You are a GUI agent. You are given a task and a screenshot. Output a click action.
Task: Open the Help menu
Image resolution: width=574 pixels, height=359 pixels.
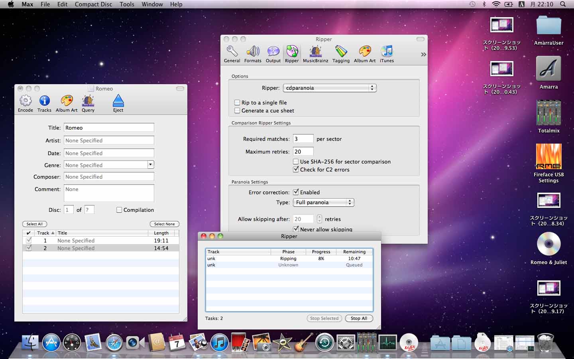[x=176, y=4]
